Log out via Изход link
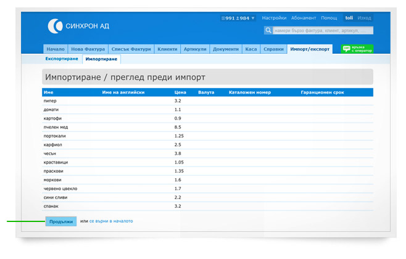 coord(364,18)
